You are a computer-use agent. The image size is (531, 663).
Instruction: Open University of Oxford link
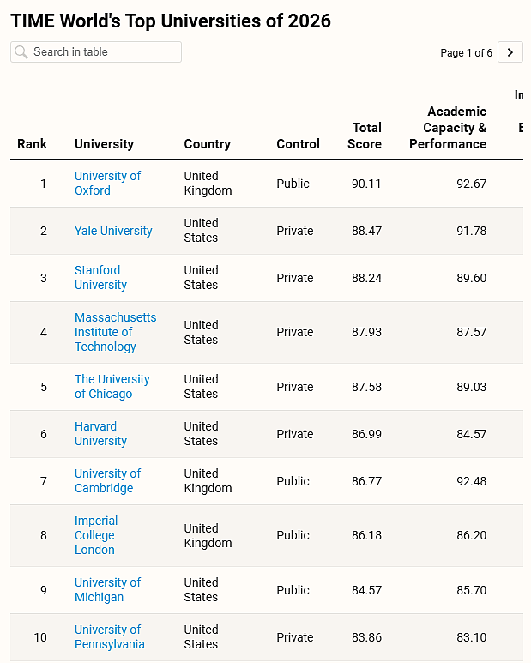107,183
